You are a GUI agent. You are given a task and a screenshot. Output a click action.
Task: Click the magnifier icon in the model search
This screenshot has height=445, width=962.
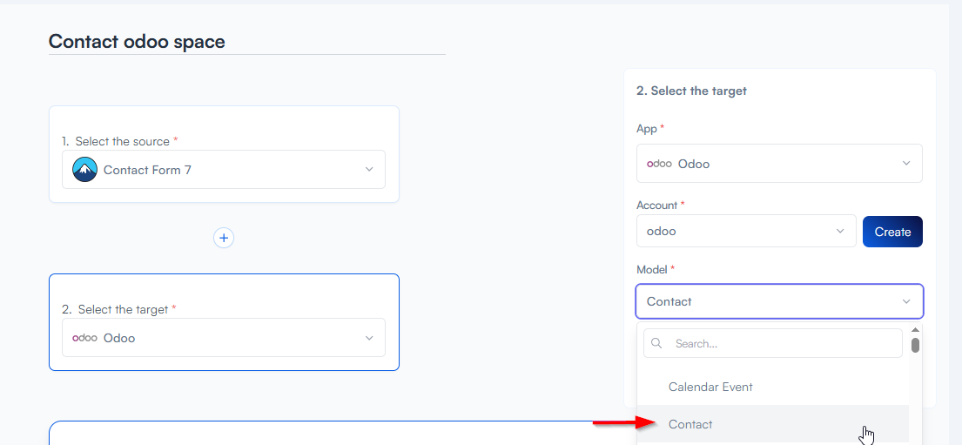(x=657, y=343)
